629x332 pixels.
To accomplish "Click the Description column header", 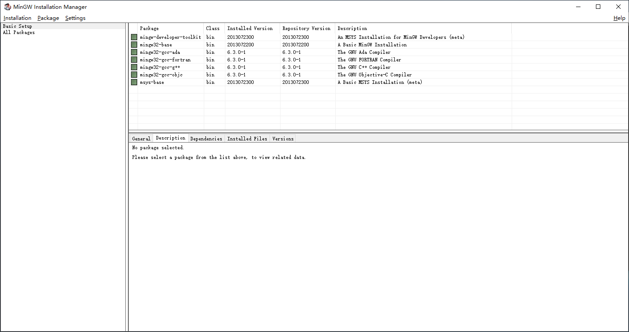I will click(x=423, y=28).
